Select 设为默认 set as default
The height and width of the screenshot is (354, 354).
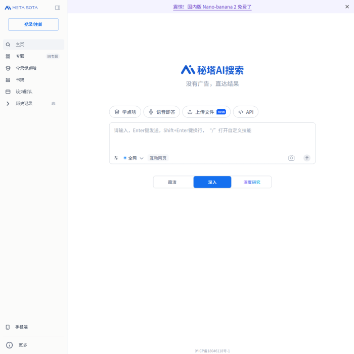[33, 92]
